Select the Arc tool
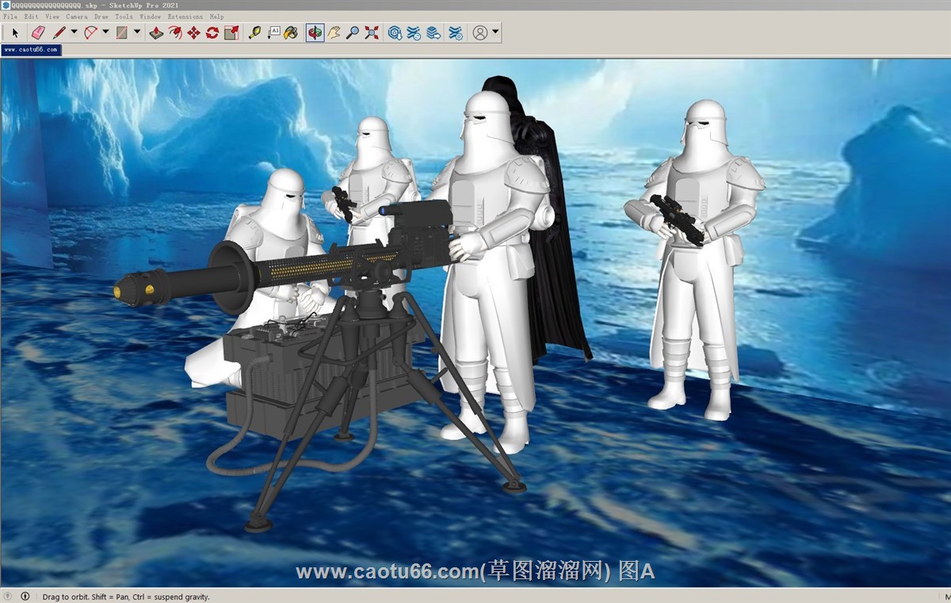Screen dimensions: 951x603 point(90,32)
